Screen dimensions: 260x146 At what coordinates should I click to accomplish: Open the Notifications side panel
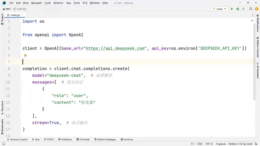(x=258, y=23)
